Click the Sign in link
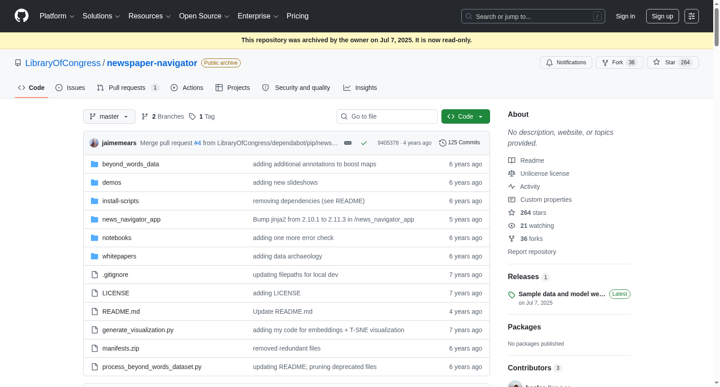Screen dimensions: 720x387 [625, 16]
